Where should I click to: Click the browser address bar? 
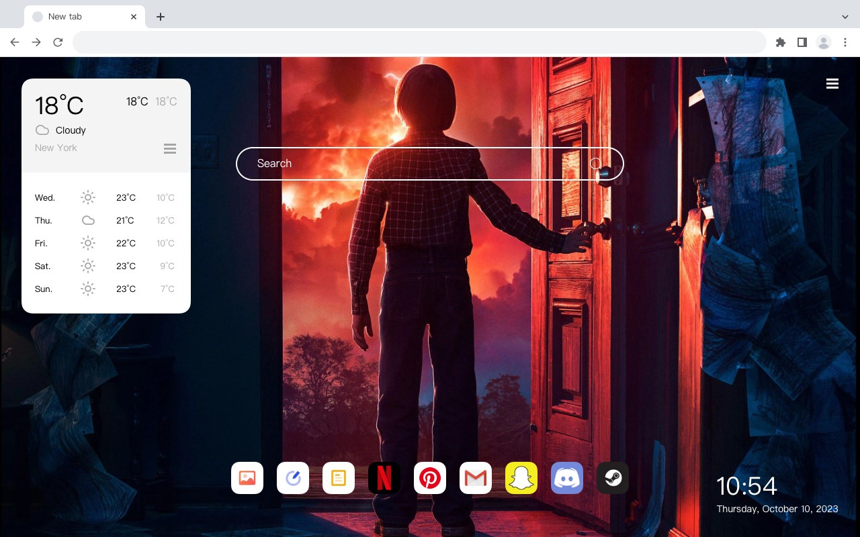(419, 42)
